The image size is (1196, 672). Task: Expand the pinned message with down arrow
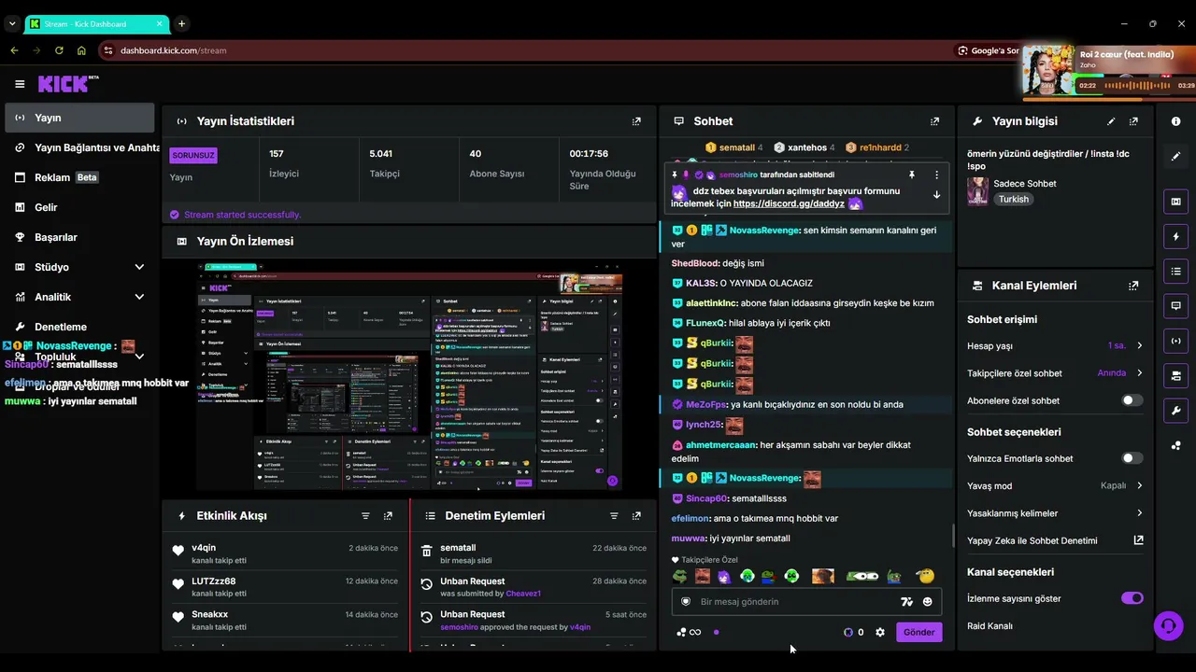coord(936,195)
